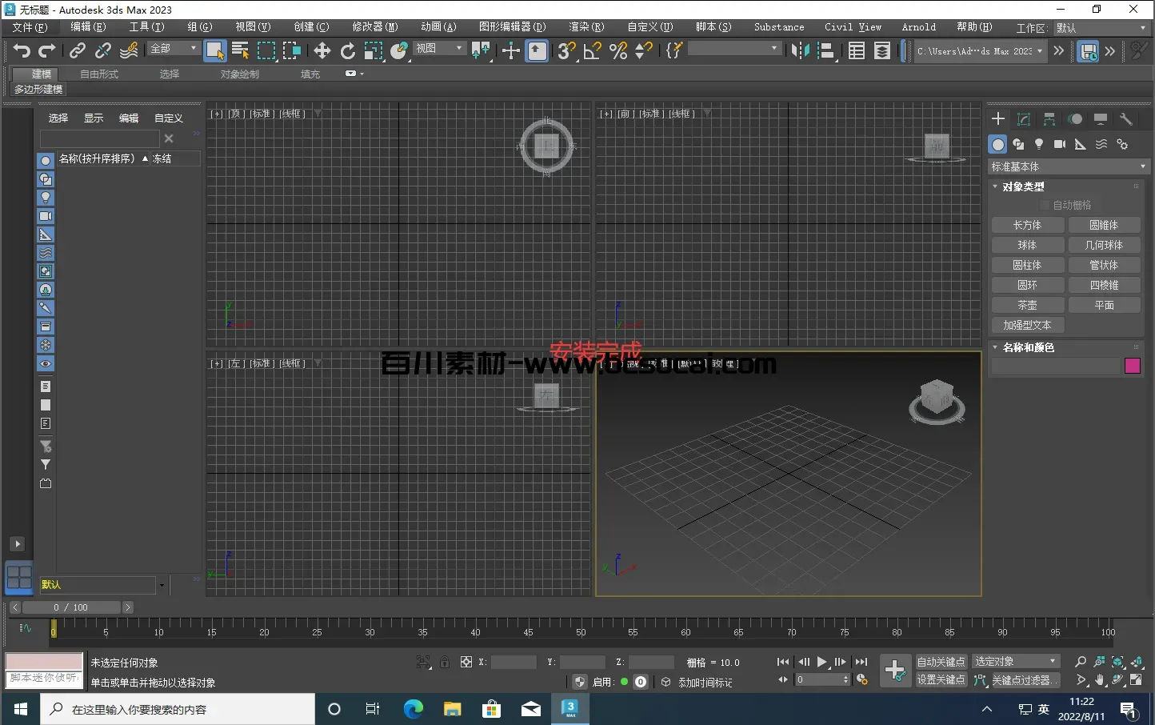Toggle Percent Snap button
The image size is (1155, 725).
(617, 50)
